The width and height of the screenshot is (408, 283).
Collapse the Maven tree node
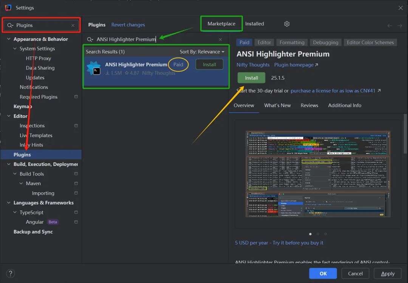(x=21, y=183)
